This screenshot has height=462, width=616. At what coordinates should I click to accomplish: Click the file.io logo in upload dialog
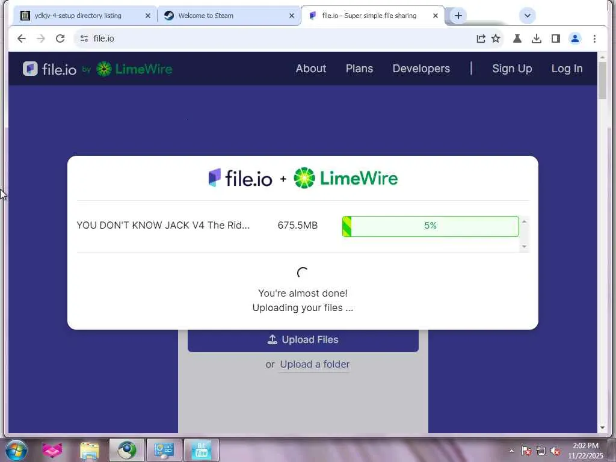point(240,178)
